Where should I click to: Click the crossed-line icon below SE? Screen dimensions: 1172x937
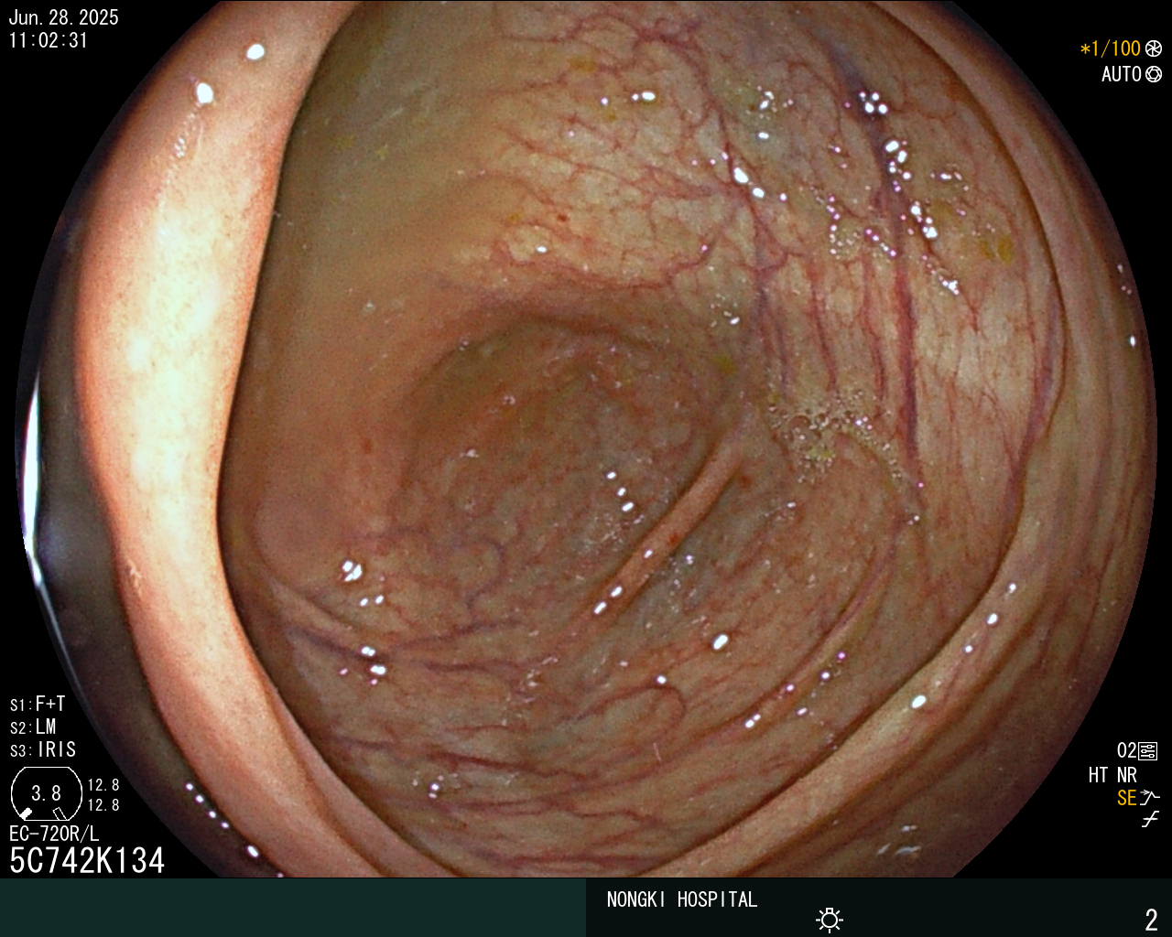(x=1150, y=820)
